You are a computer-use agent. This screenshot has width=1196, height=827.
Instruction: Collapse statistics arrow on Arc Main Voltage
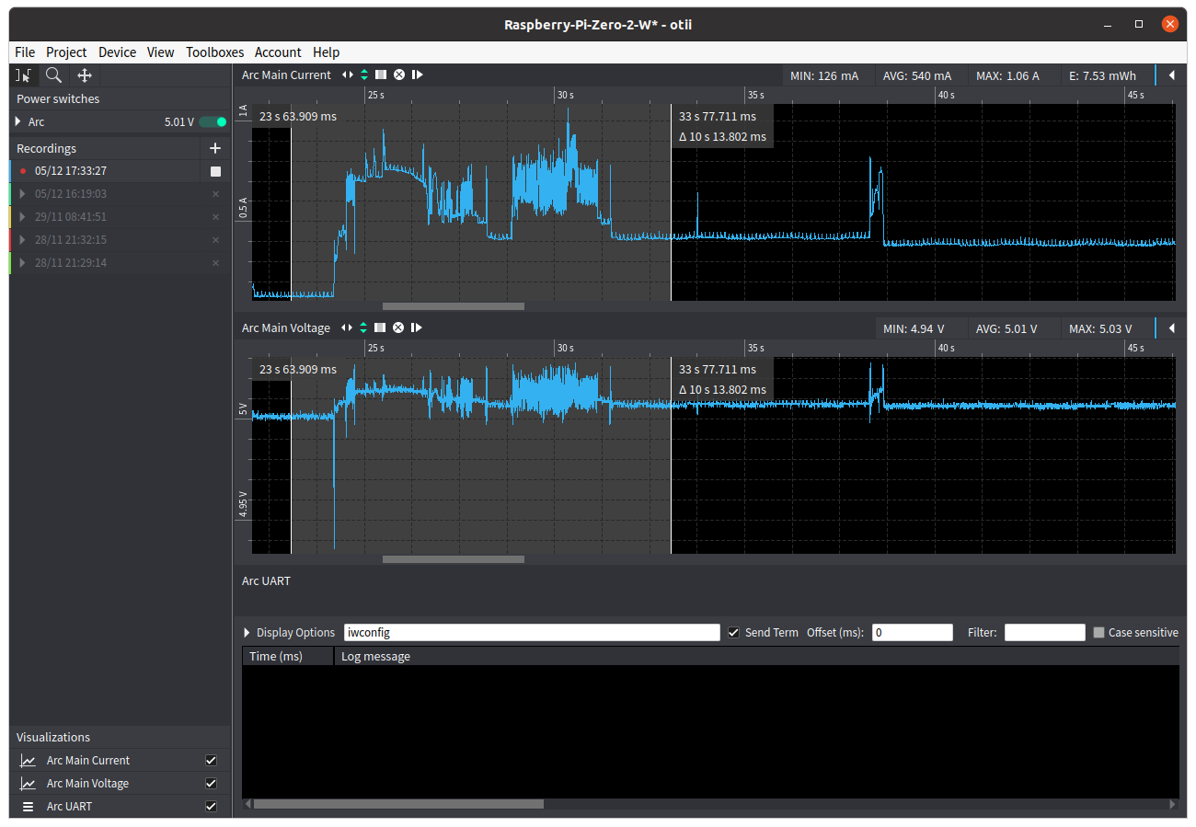(1172, 328)
